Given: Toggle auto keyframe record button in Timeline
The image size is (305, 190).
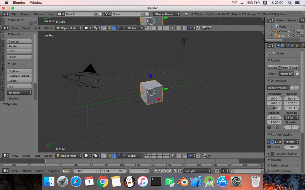Looking at the screenshot, I should point(217,171).
